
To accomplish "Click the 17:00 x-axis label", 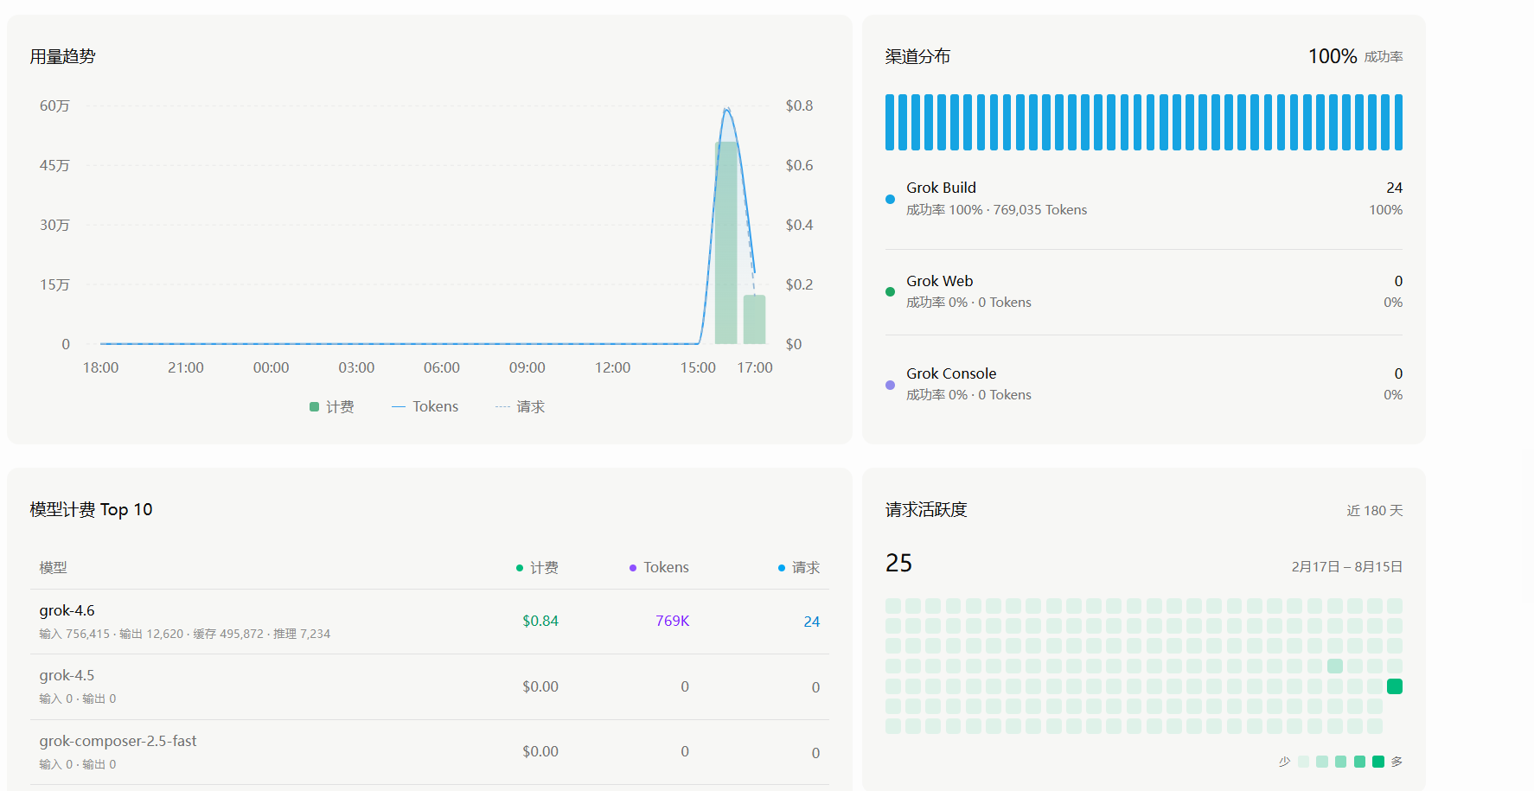I will 754,367.
